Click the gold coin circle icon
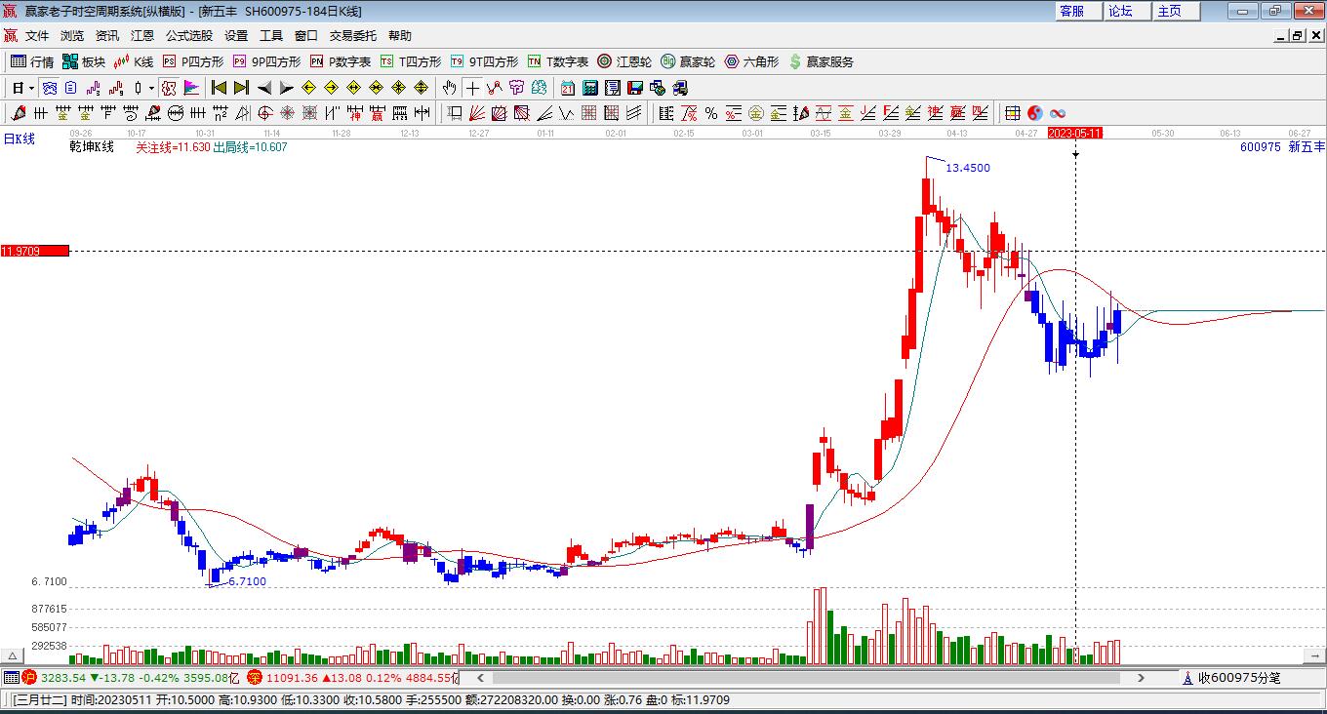The height and width of the screenshot is (714, 1327). (755, 113)
